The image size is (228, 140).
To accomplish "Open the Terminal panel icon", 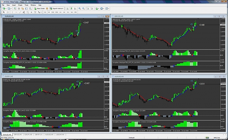I will (x=26, y=9).
